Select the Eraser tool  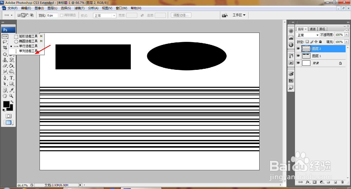tap(5, 66)
